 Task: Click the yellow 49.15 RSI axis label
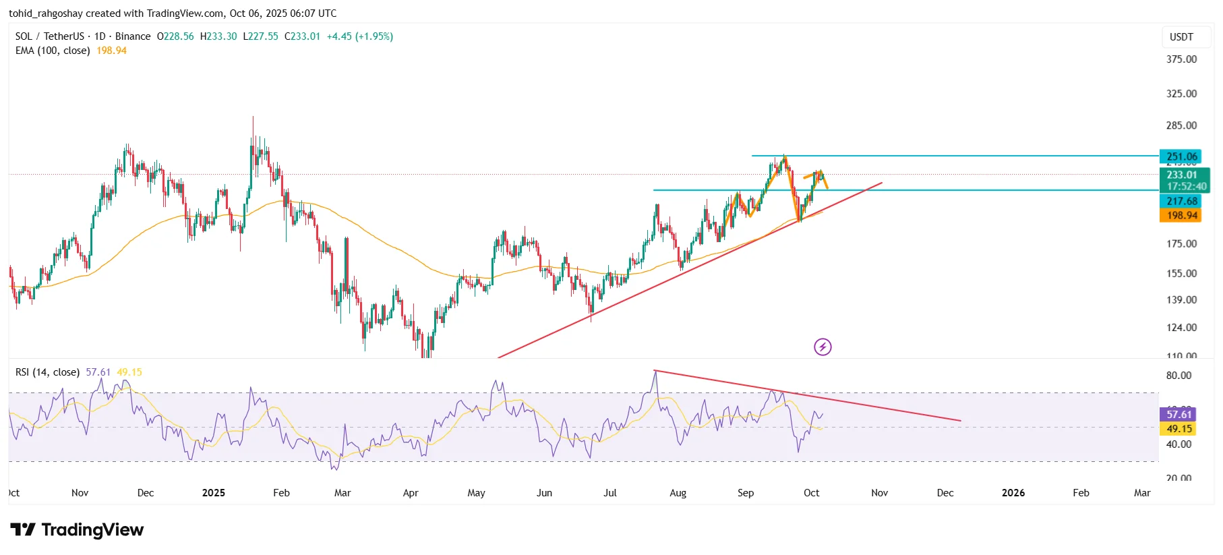coord(1179,428)
